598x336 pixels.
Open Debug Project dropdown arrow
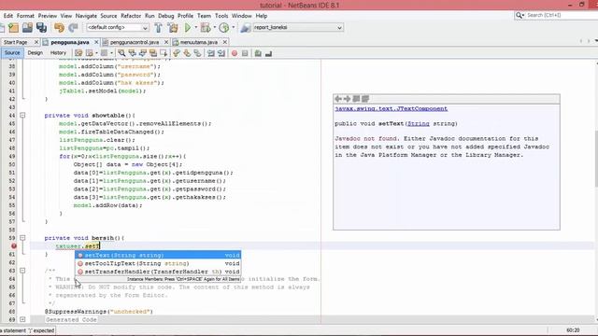click(214, 27)
